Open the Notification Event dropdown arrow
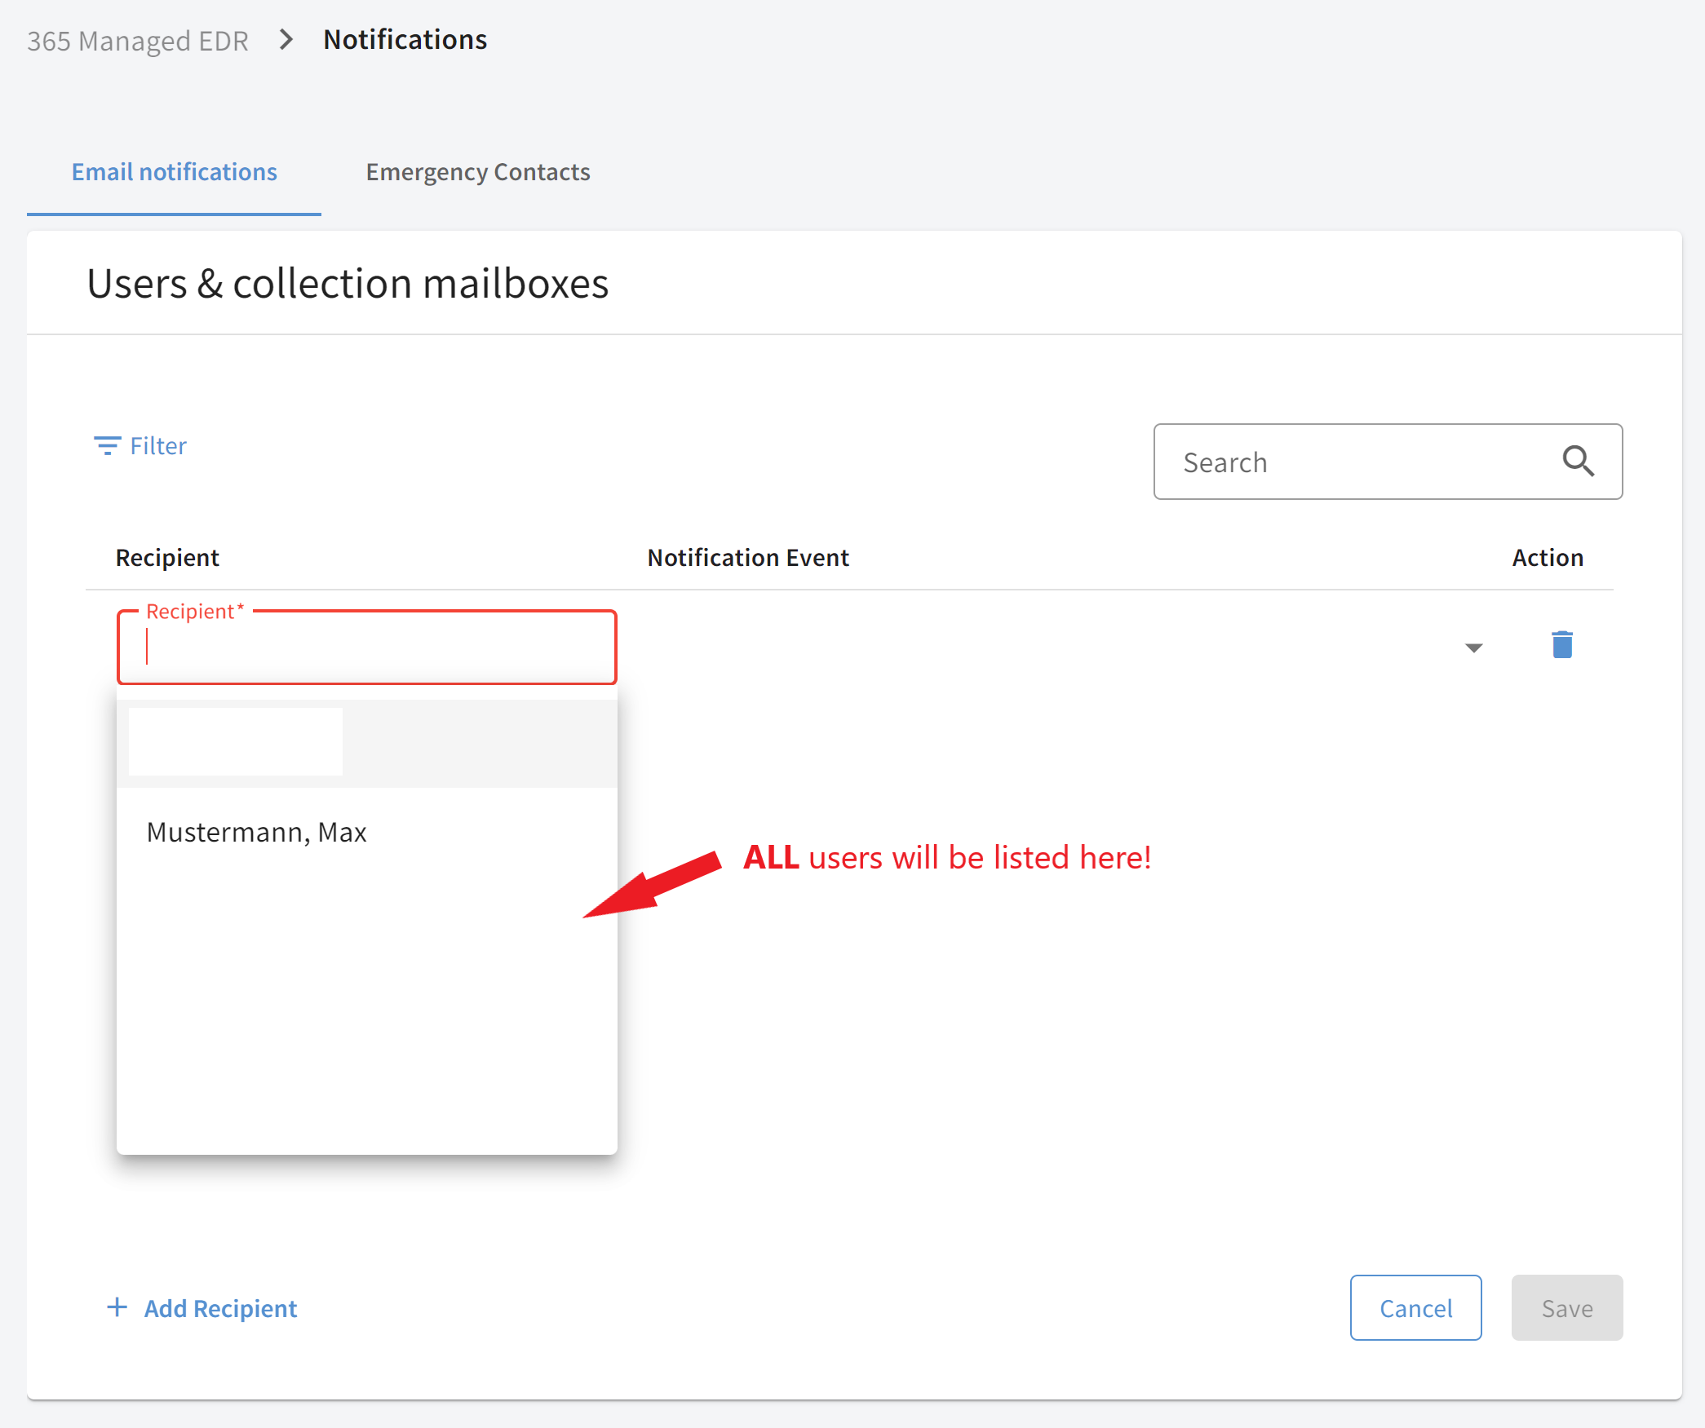The image size is (1705, 1428). click(x=1473, y=648)
